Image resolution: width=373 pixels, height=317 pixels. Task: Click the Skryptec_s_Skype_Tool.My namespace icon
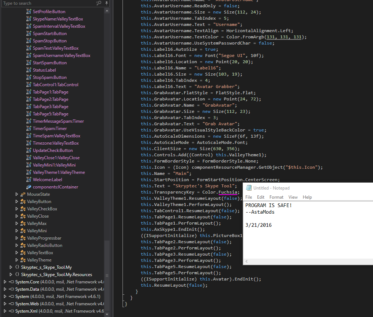click(17, 267)
